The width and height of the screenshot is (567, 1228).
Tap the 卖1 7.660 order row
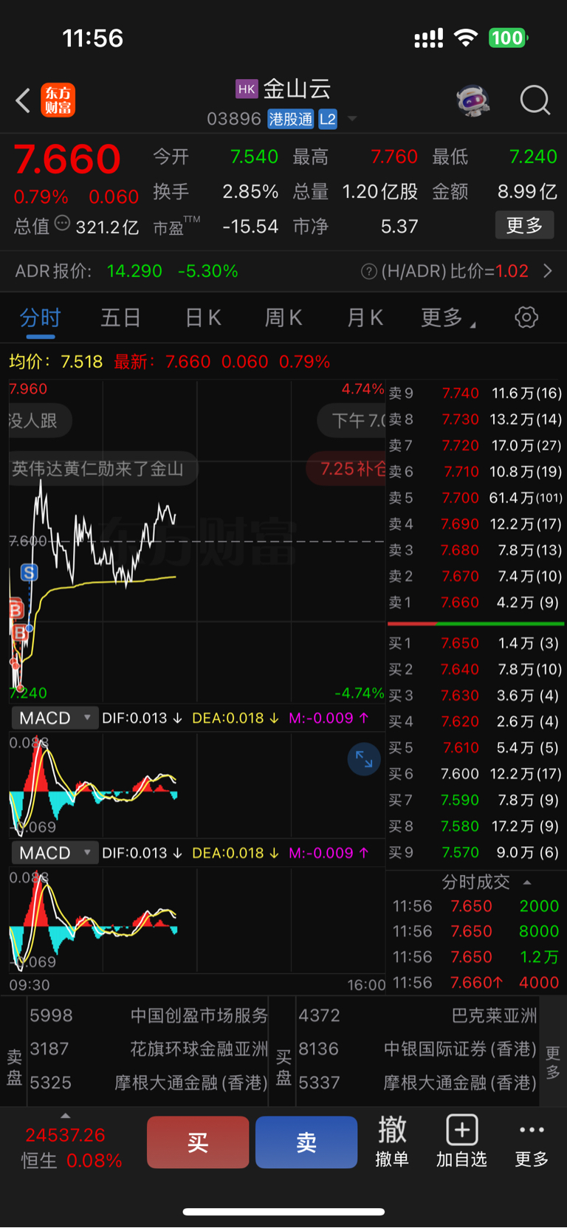click(475, 603)
